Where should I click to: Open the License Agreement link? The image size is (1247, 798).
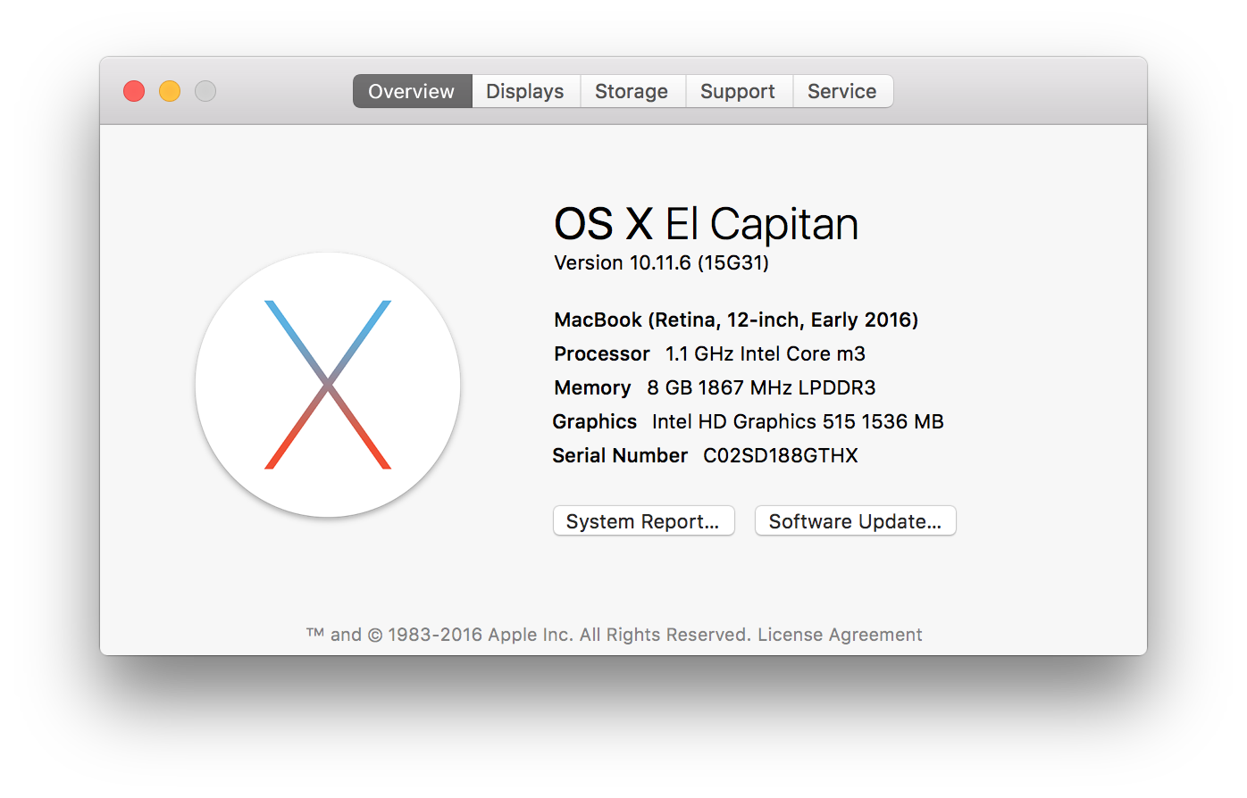pos(840,635)
